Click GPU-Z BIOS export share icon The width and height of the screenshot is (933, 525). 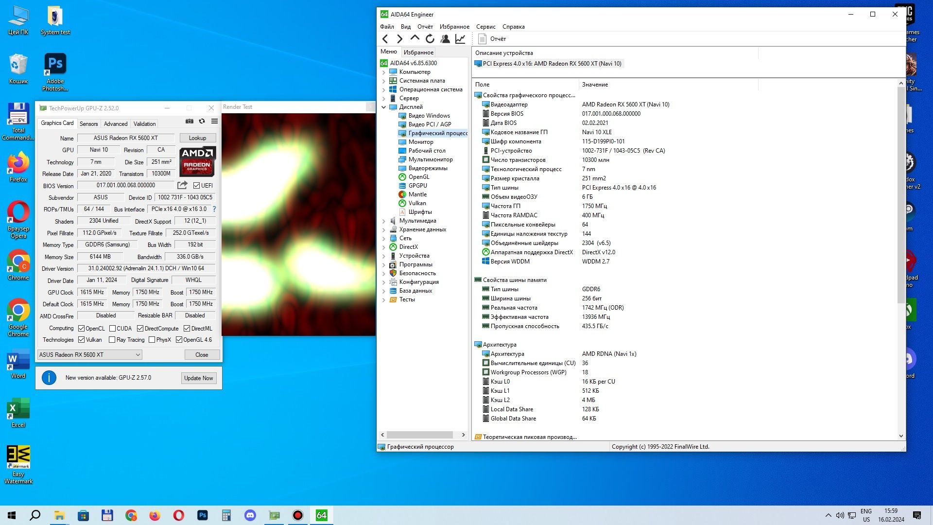182,185
